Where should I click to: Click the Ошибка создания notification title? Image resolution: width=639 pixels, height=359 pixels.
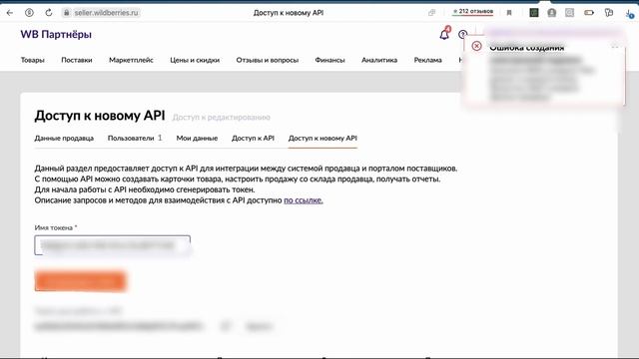[x=527, y=48]
